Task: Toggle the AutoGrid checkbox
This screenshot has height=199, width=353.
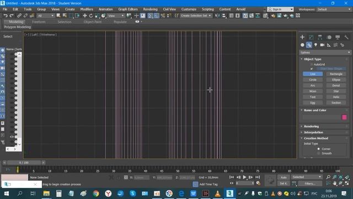Action: pyautogui.click(x=312, y=64)
